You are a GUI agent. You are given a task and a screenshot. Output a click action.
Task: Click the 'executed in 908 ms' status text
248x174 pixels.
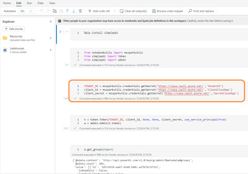[112, 155]
